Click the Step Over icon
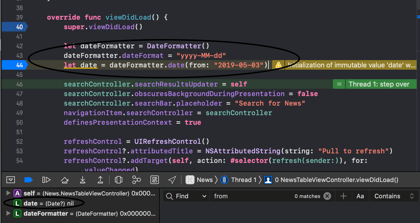420x223 pixels. pyautogui.click(x=64, y=179)
